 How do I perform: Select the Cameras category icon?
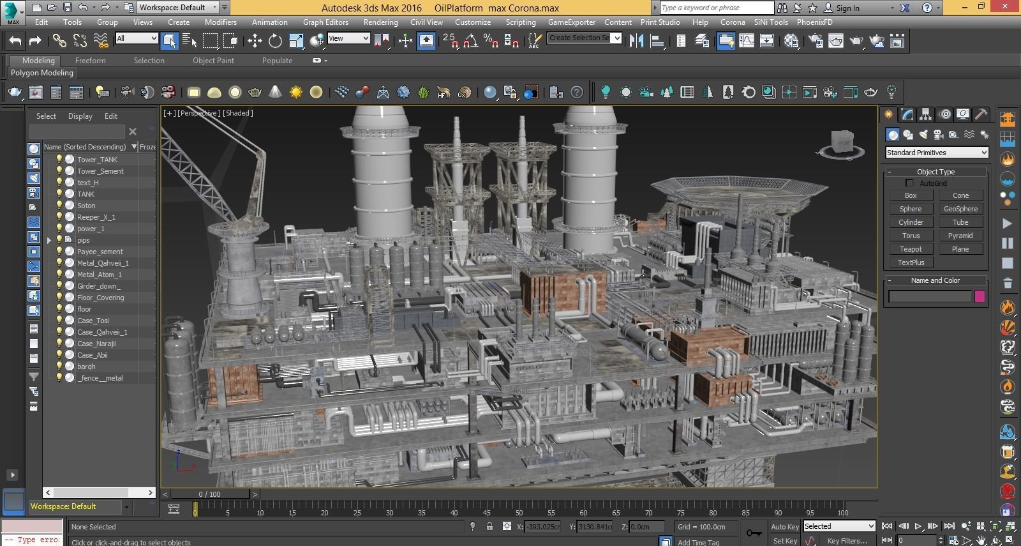(939, 135)
